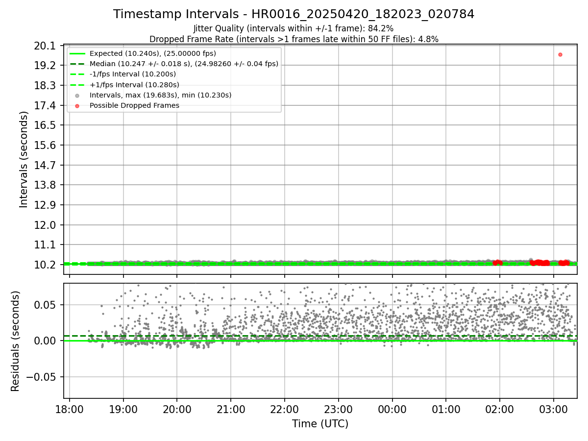This screenshot has width=588, height=441.
Task: Click the '16.5' y-axis tick label
Action: click(45, 125)
